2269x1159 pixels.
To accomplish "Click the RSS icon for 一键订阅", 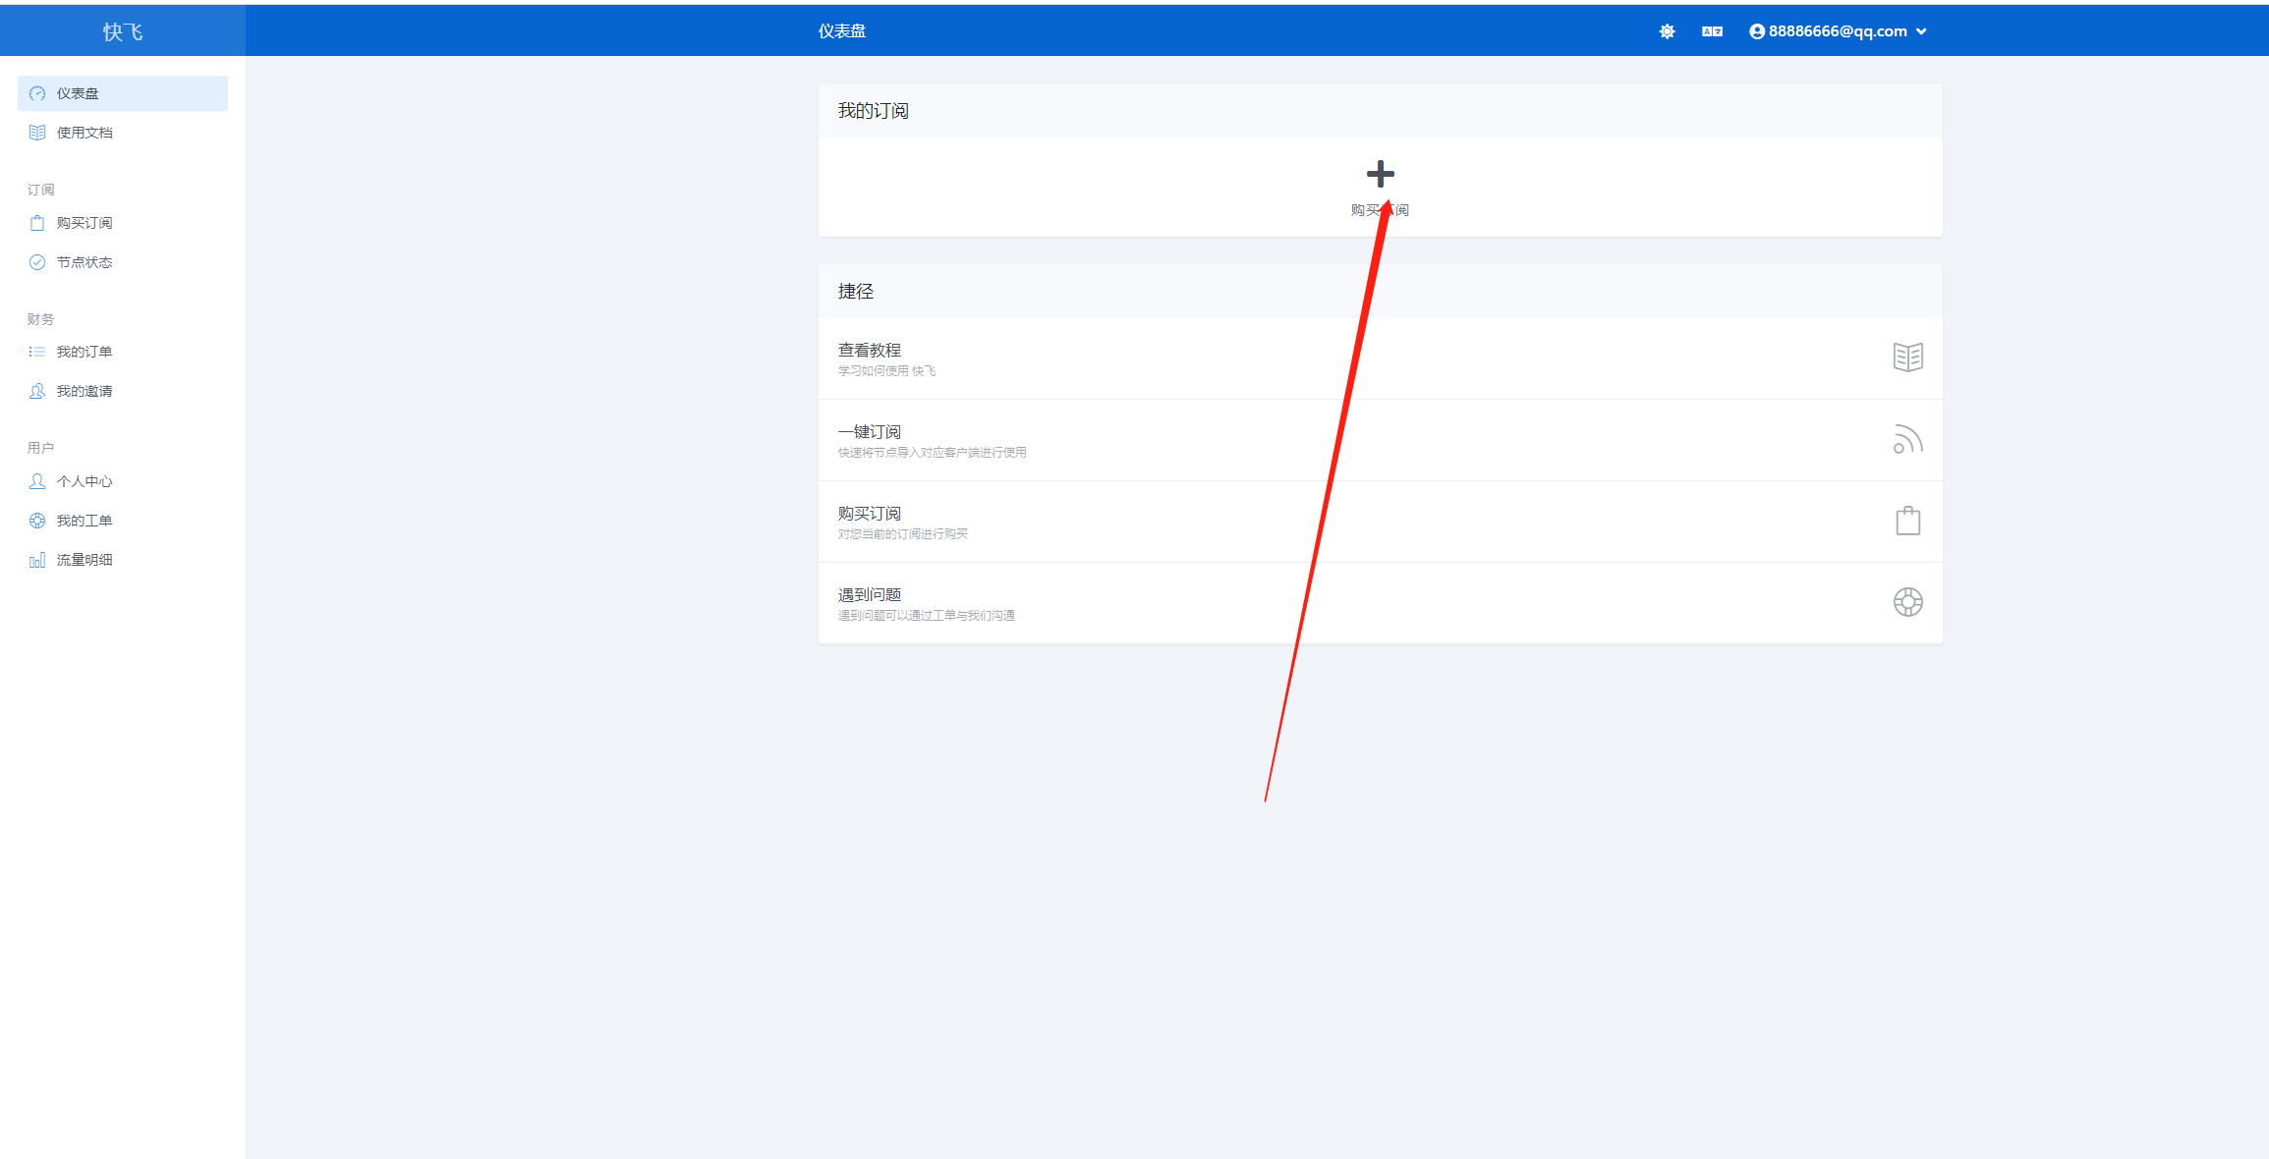I will [1907, 439].
